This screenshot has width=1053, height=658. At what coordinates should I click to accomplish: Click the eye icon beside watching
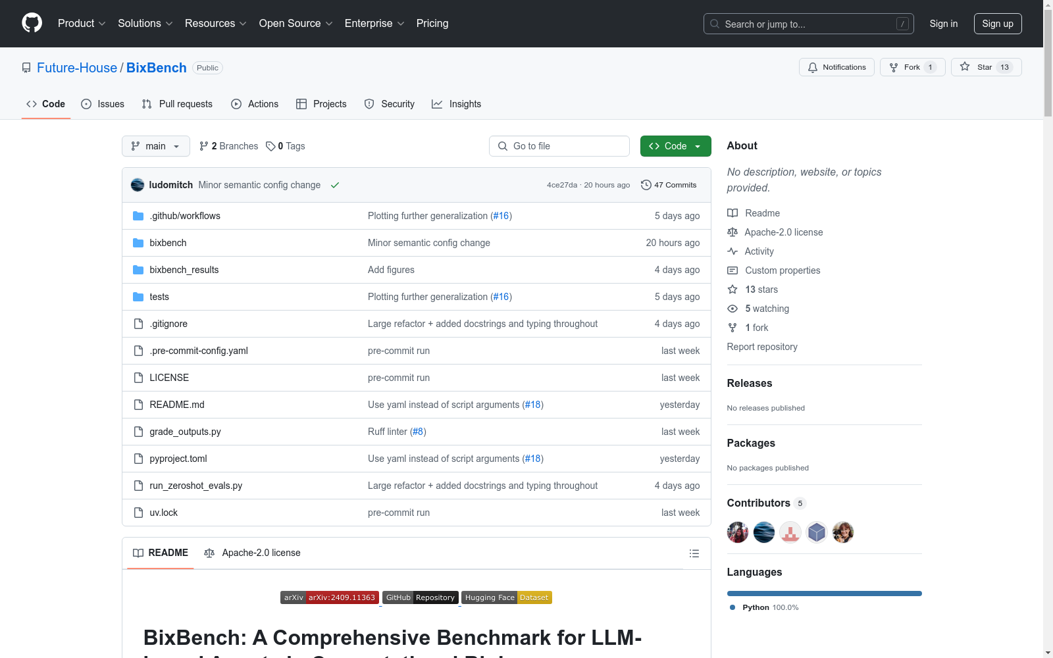point(732,309)
